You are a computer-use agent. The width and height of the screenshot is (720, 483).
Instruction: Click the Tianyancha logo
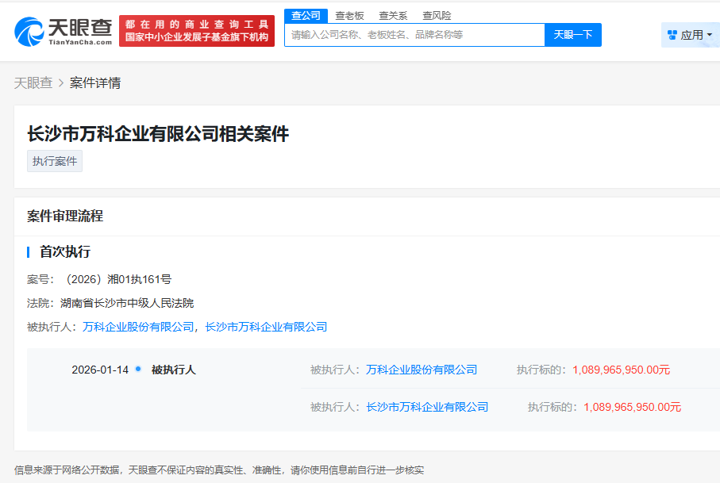coord(64,31)
